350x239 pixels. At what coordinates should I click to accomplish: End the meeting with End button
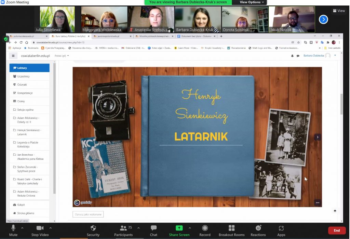click(336, 230)
